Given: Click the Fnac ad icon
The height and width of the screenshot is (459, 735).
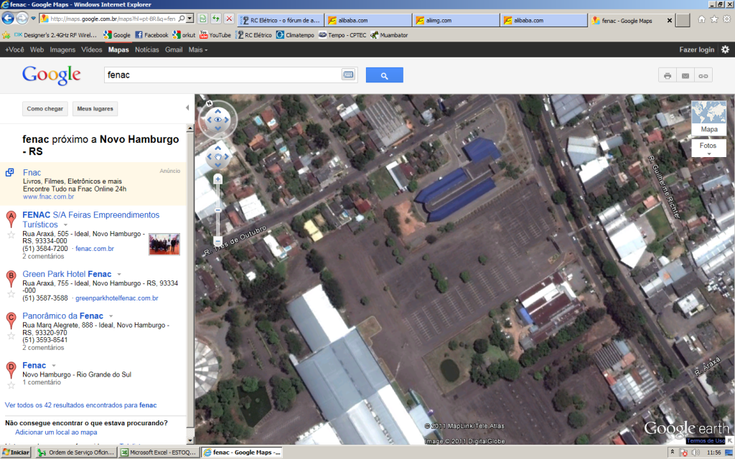Looking at the screenshot, I should (9, 172).
